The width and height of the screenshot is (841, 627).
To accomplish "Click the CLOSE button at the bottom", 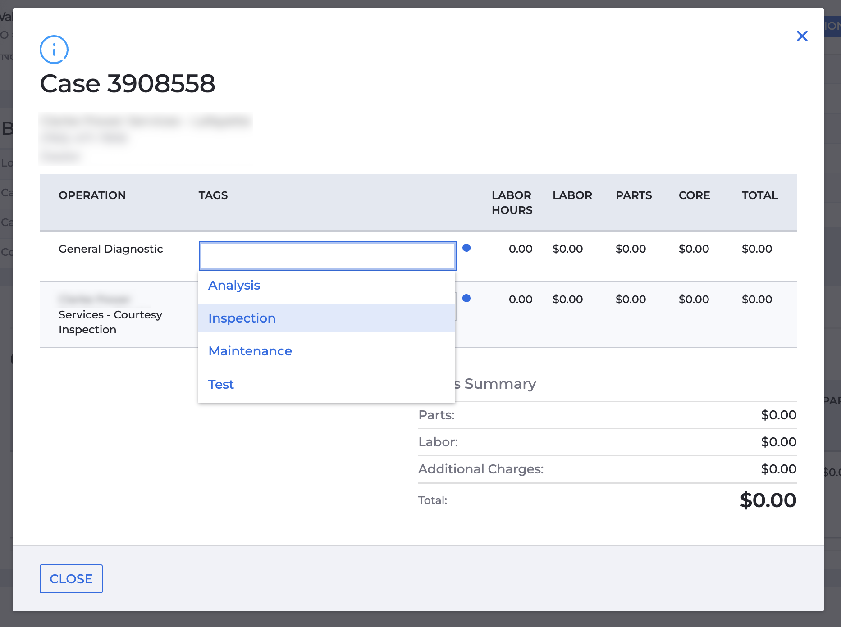I will pyautogui.click(x=71, y=578).
